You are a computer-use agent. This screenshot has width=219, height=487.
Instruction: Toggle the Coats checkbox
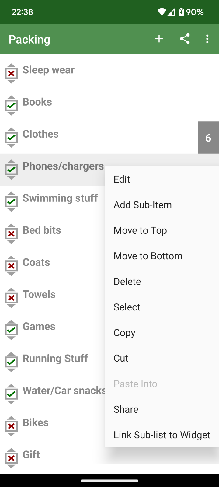tap(11, 266)
